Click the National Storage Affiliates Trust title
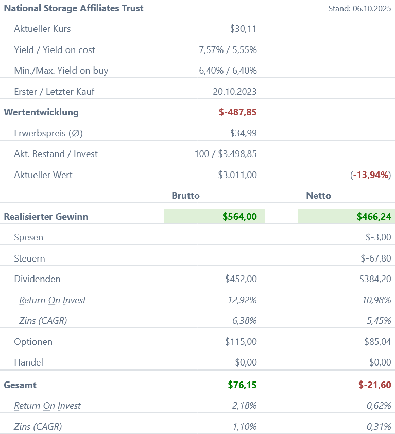This screenshot has height=434, width=395. (74, 8)
